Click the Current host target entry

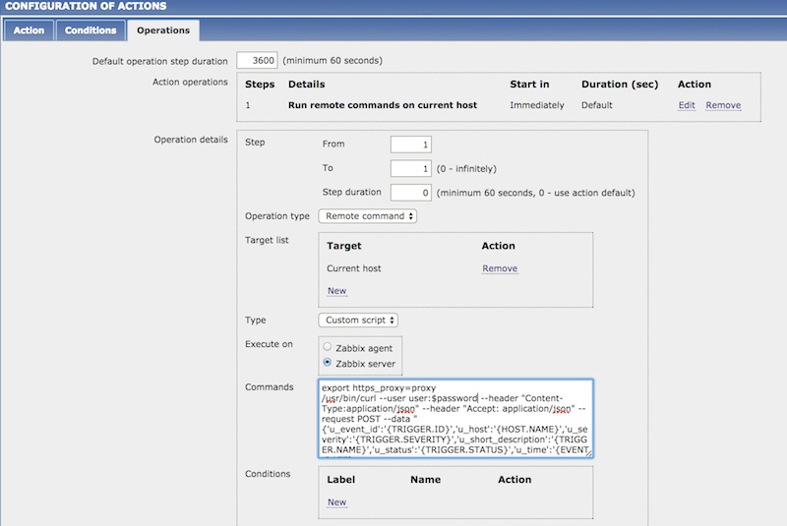[354, 268]
